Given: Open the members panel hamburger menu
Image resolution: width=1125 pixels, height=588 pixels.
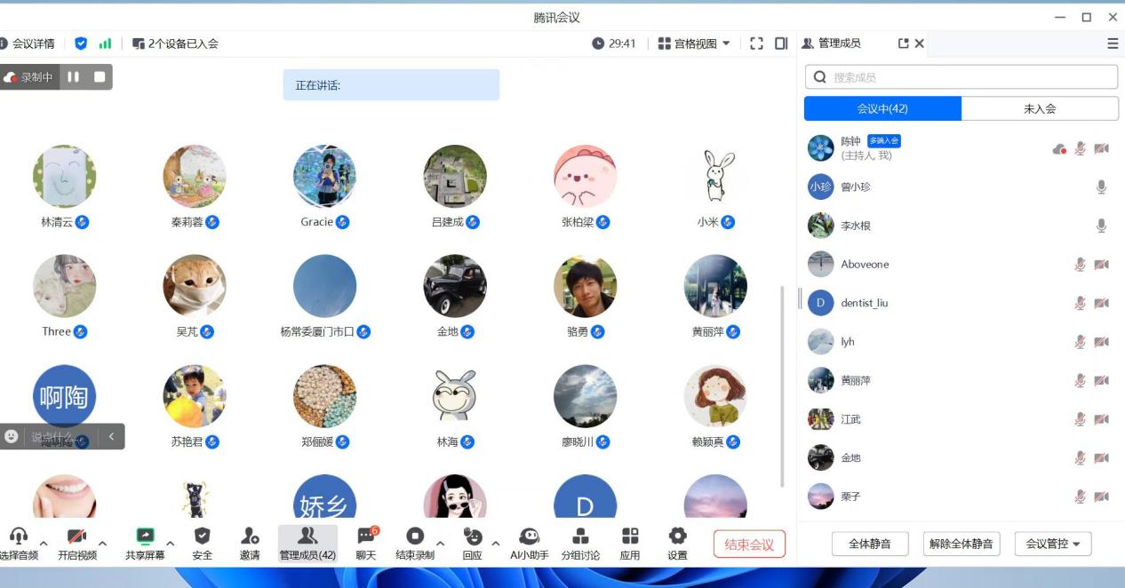Looking at the screenshot, I should (1113, 44).
